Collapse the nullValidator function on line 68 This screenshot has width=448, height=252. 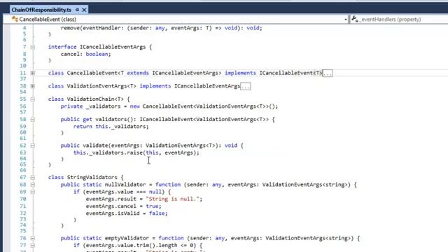pyautogui.click(x=33, y=185)
